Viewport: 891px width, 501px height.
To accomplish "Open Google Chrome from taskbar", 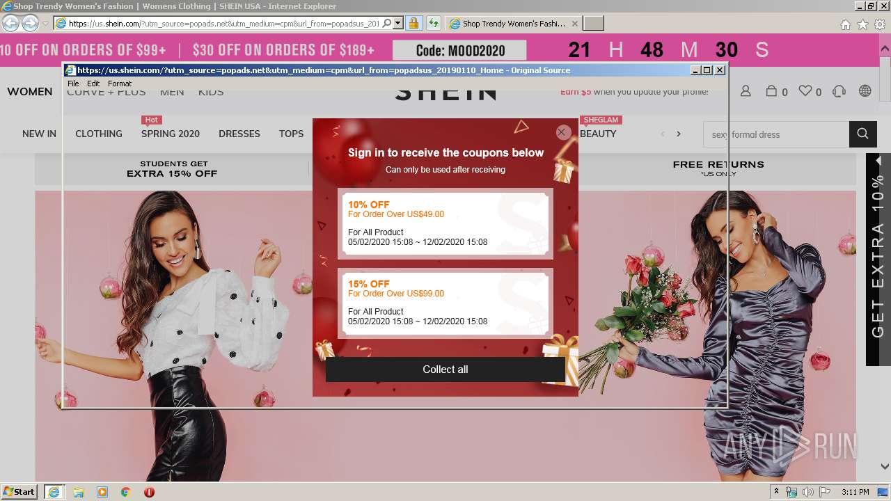I will [x=126, y=492].
